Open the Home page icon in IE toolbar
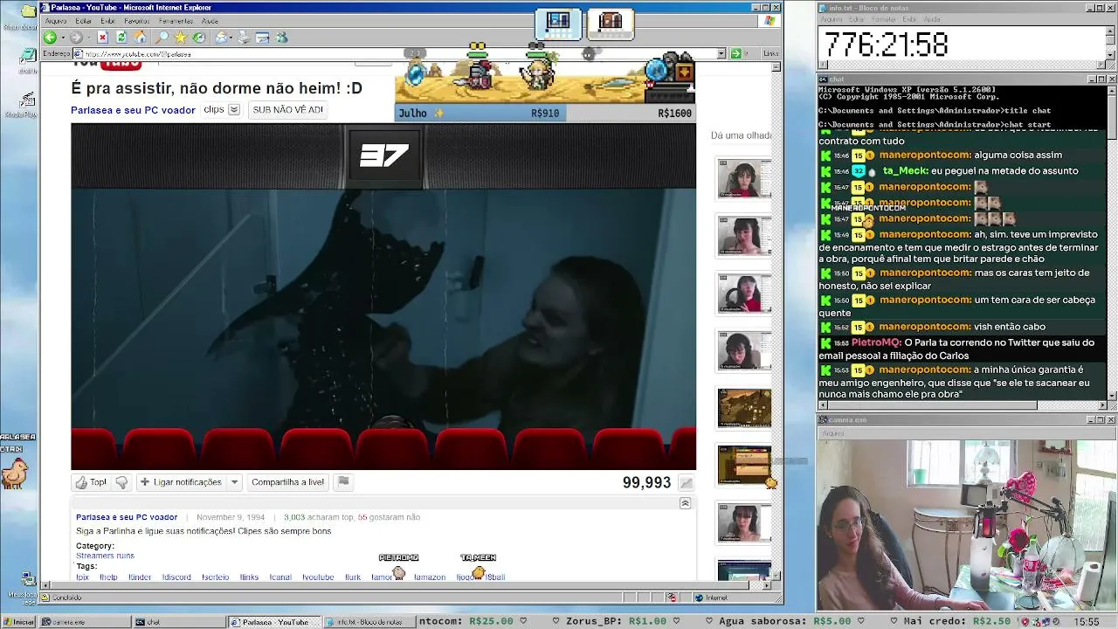The width and height of the screenshot is (1118, 629). pyautogui.click(x=140, y=38)
